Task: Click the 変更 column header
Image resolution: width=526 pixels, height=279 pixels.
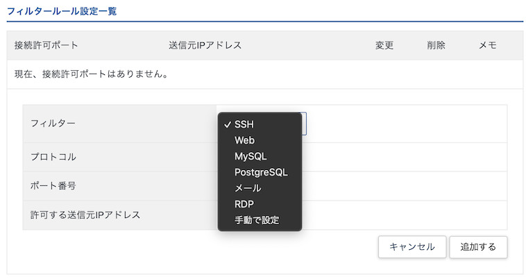Action: [x=384, y=45]
